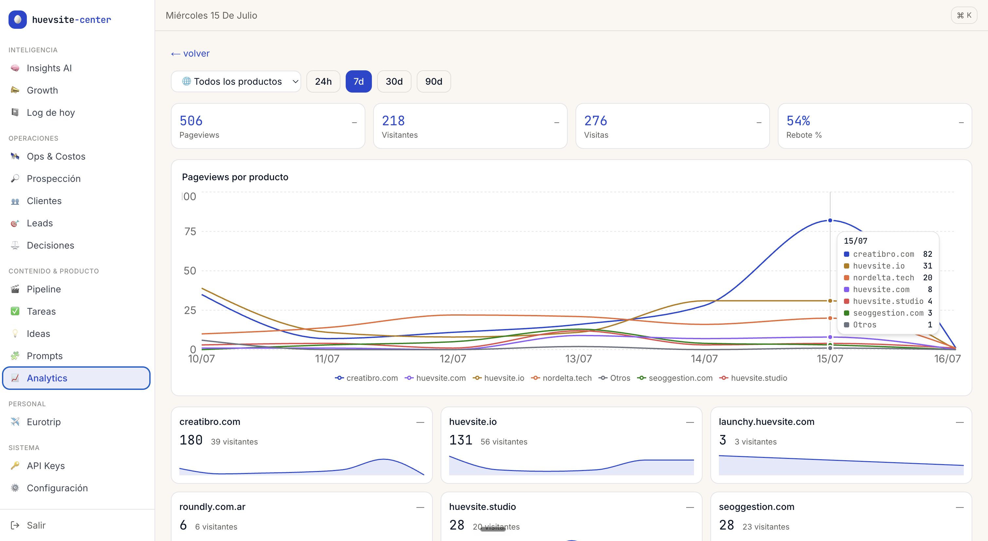Click the scales icon beside Decisiones

point(15,245)
